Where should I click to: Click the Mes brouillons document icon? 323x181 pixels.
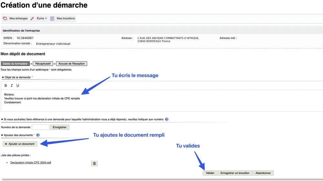click(52, 18)
